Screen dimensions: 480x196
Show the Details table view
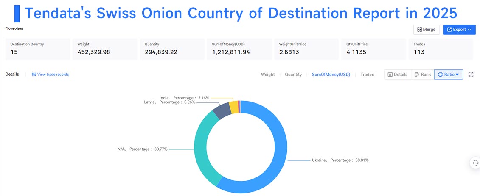coord(398,75)
